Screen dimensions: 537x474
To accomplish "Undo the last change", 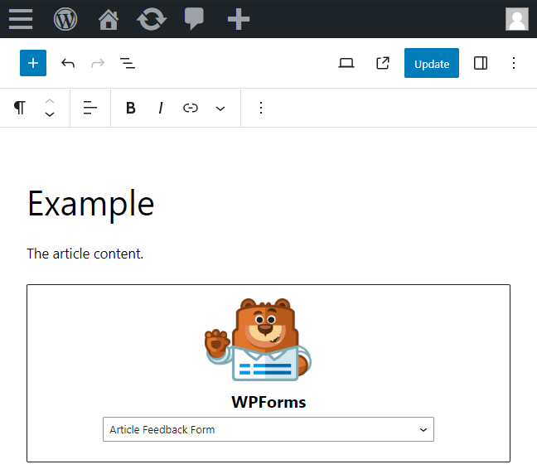I will 68,63.
